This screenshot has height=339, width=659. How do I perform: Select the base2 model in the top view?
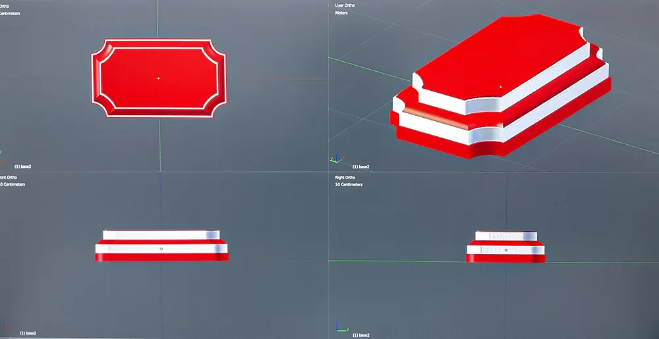click(159, 78)
